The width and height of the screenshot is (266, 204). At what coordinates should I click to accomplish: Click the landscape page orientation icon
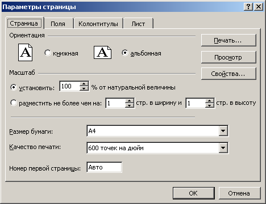[x=102, y=52]
